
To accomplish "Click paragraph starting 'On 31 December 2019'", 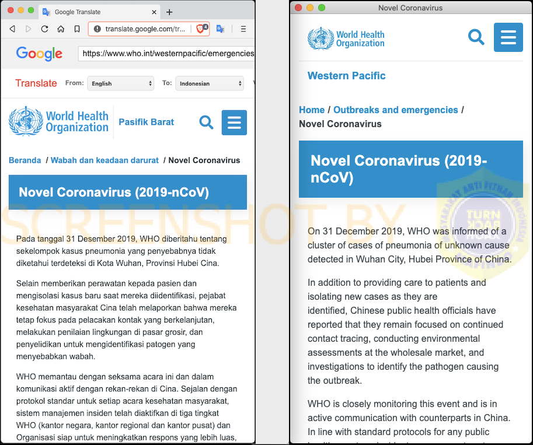I will click(410, 246).
